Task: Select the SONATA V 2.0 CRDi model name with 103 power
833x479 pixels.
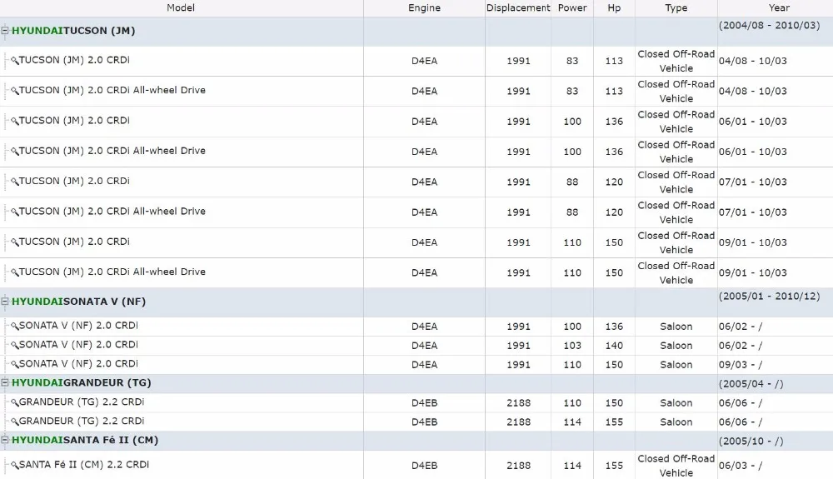Action: 78,345
